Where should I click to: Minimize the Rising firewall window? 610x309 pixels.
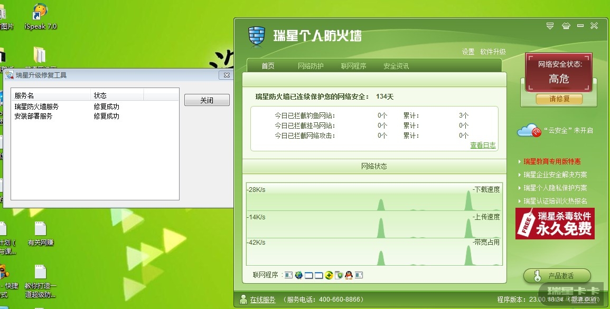(580, 26)
